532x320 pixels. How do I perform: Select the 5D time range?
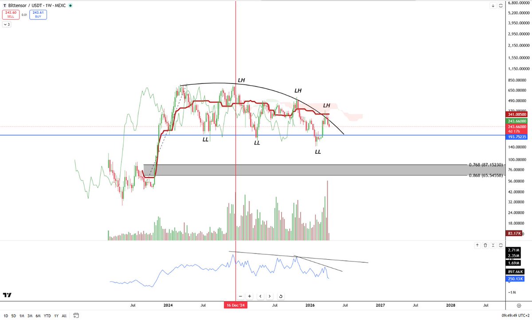coord(14,316)
